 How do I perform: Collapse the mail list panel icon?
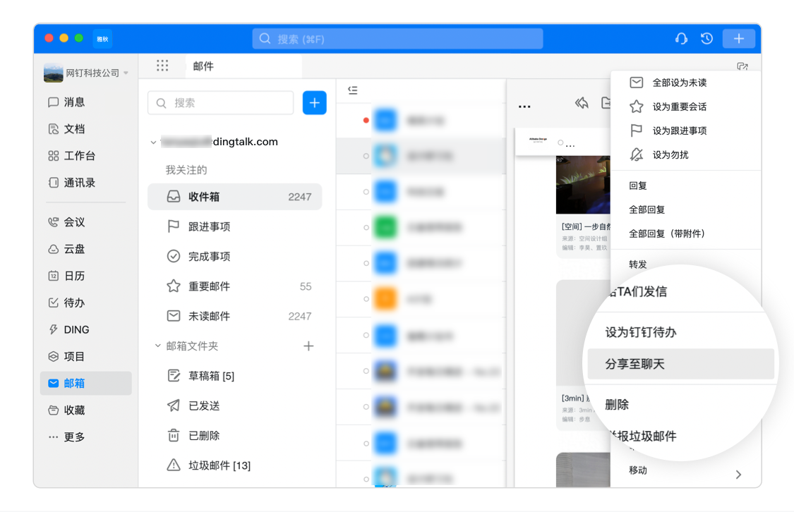point(353,90)
